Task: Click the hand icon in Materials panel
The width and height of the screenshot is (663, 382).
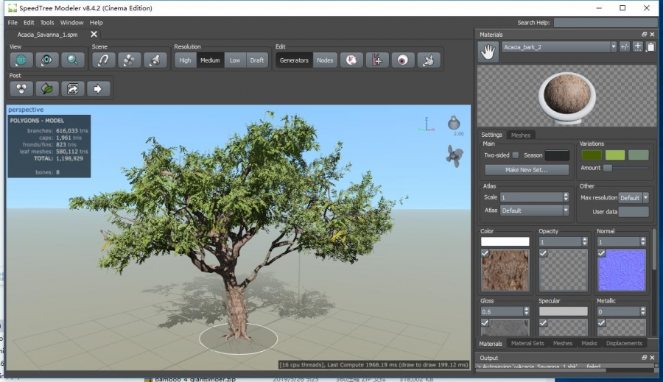Action: pos(487,50)
